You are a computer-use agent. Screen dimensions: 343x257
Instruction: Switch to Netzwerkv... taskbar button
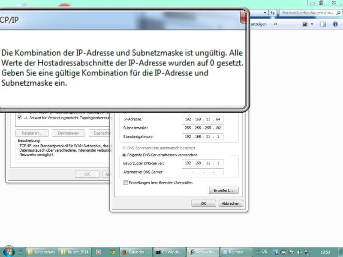click(x=203, y=252)
